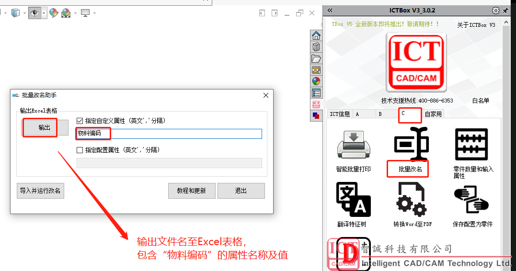516x271 pixels.
Task: Expand the hide/show items dropdown arrow
Action: point(44,13)
